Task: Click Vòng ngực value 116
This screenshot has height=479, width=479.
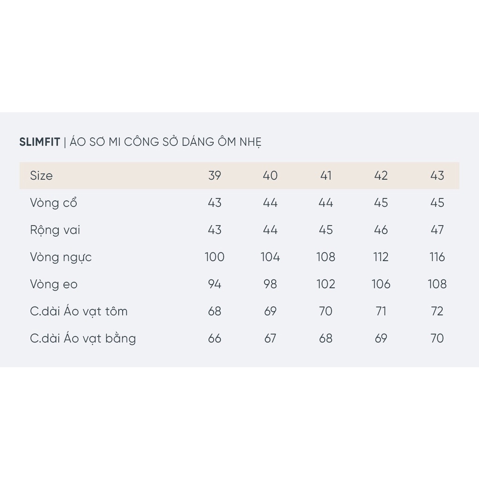Action: click(x=437, y=257)
